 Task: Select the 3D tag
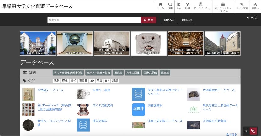coord(92,81)
